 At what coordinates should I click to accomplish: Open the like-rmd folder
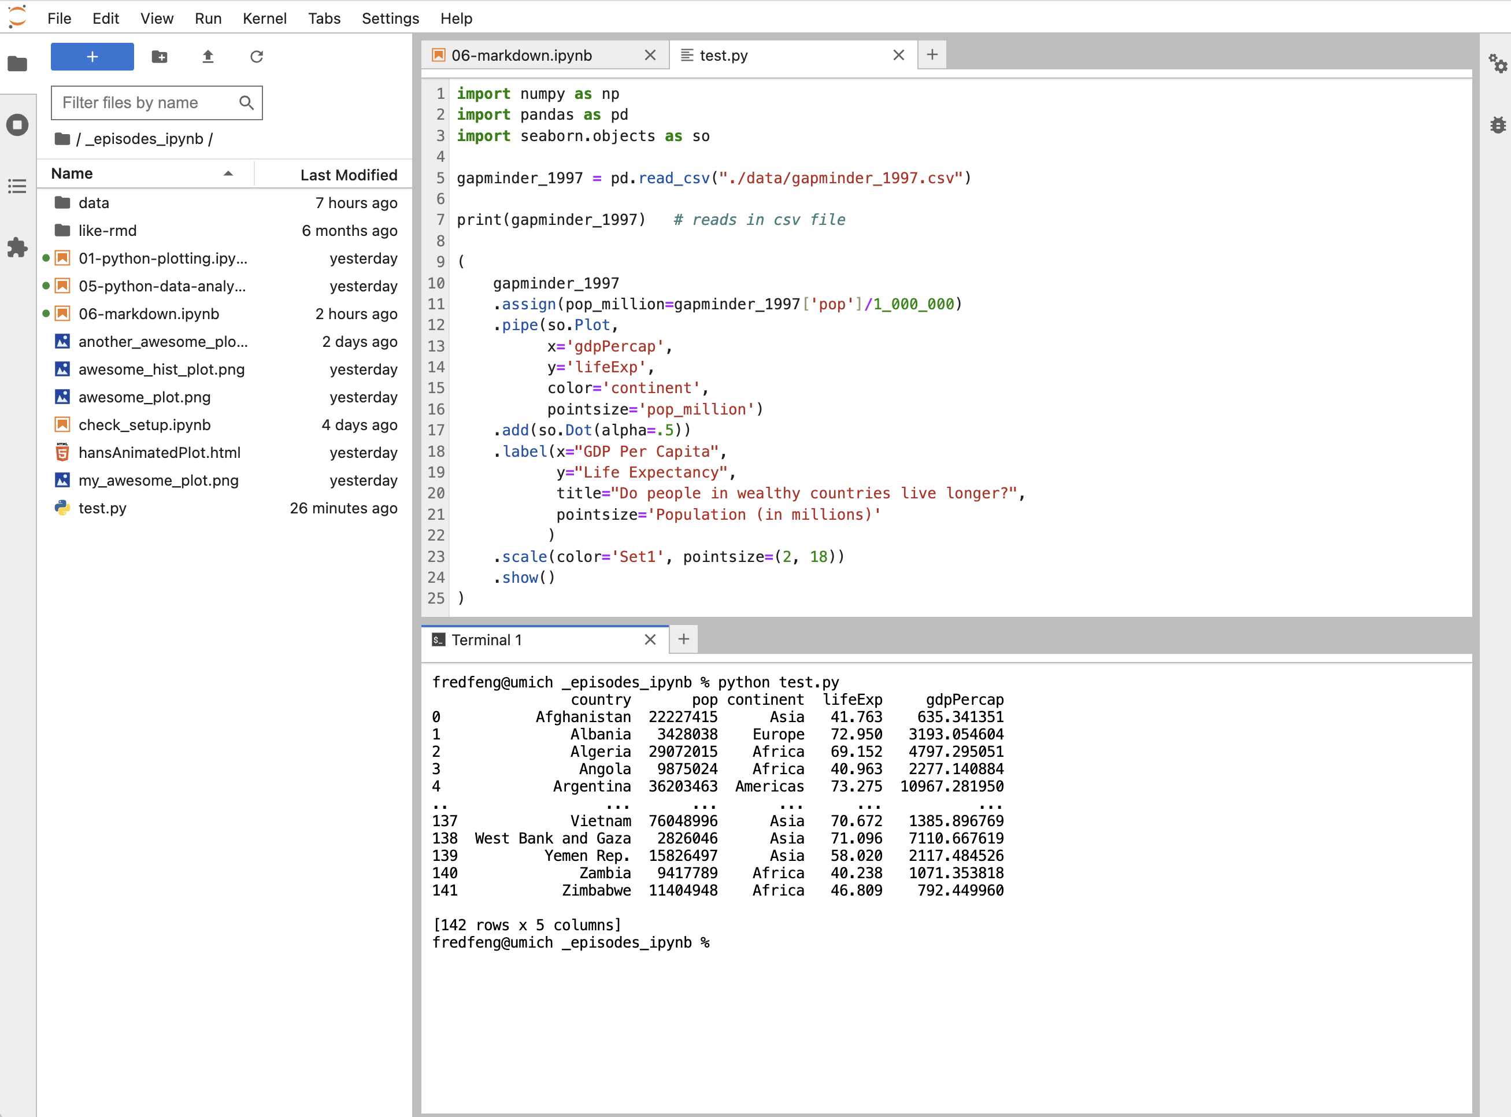[x=224, y=231]
